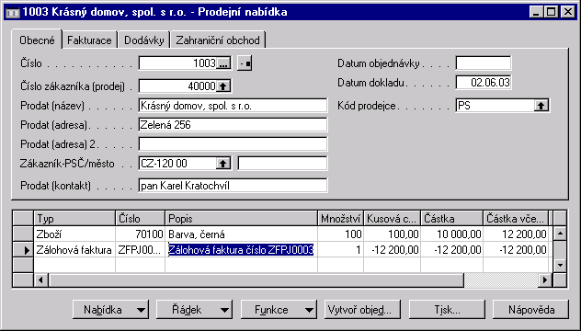
Task: Select the Zálohová faktura type cell
Action: click(x=74, y=250)
